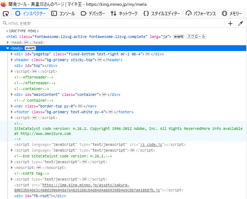The height and width of the screenshot is (199, 247).
Task: Toggle the スクロール badge on html element
Action: pos(196,37)
